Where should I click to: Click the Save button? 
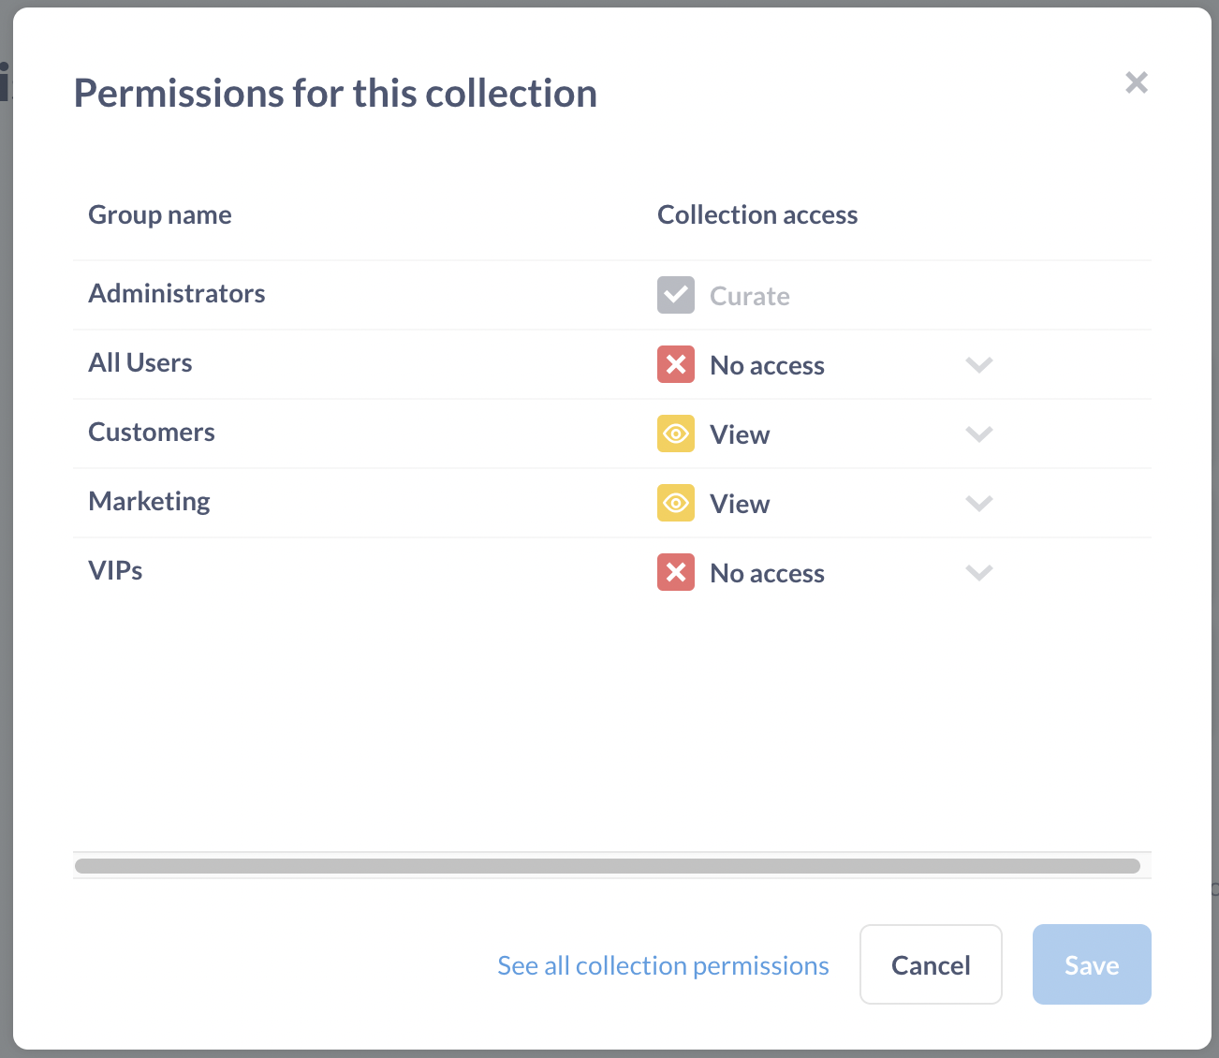1091,964
